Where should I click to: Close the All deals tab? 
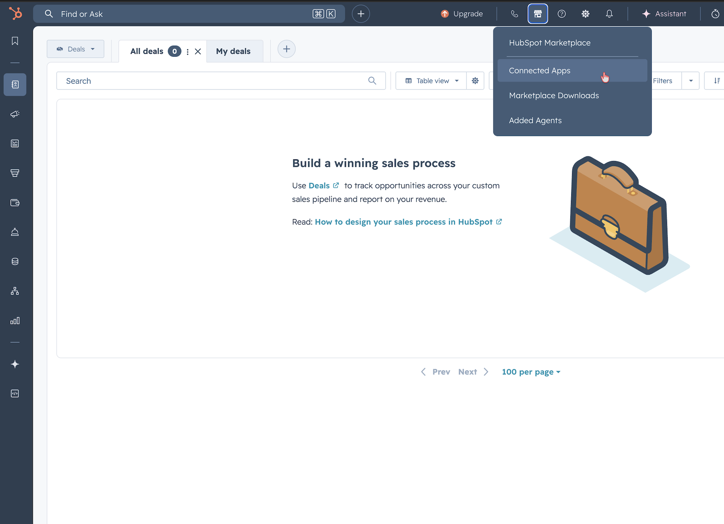tap(198, 52)
